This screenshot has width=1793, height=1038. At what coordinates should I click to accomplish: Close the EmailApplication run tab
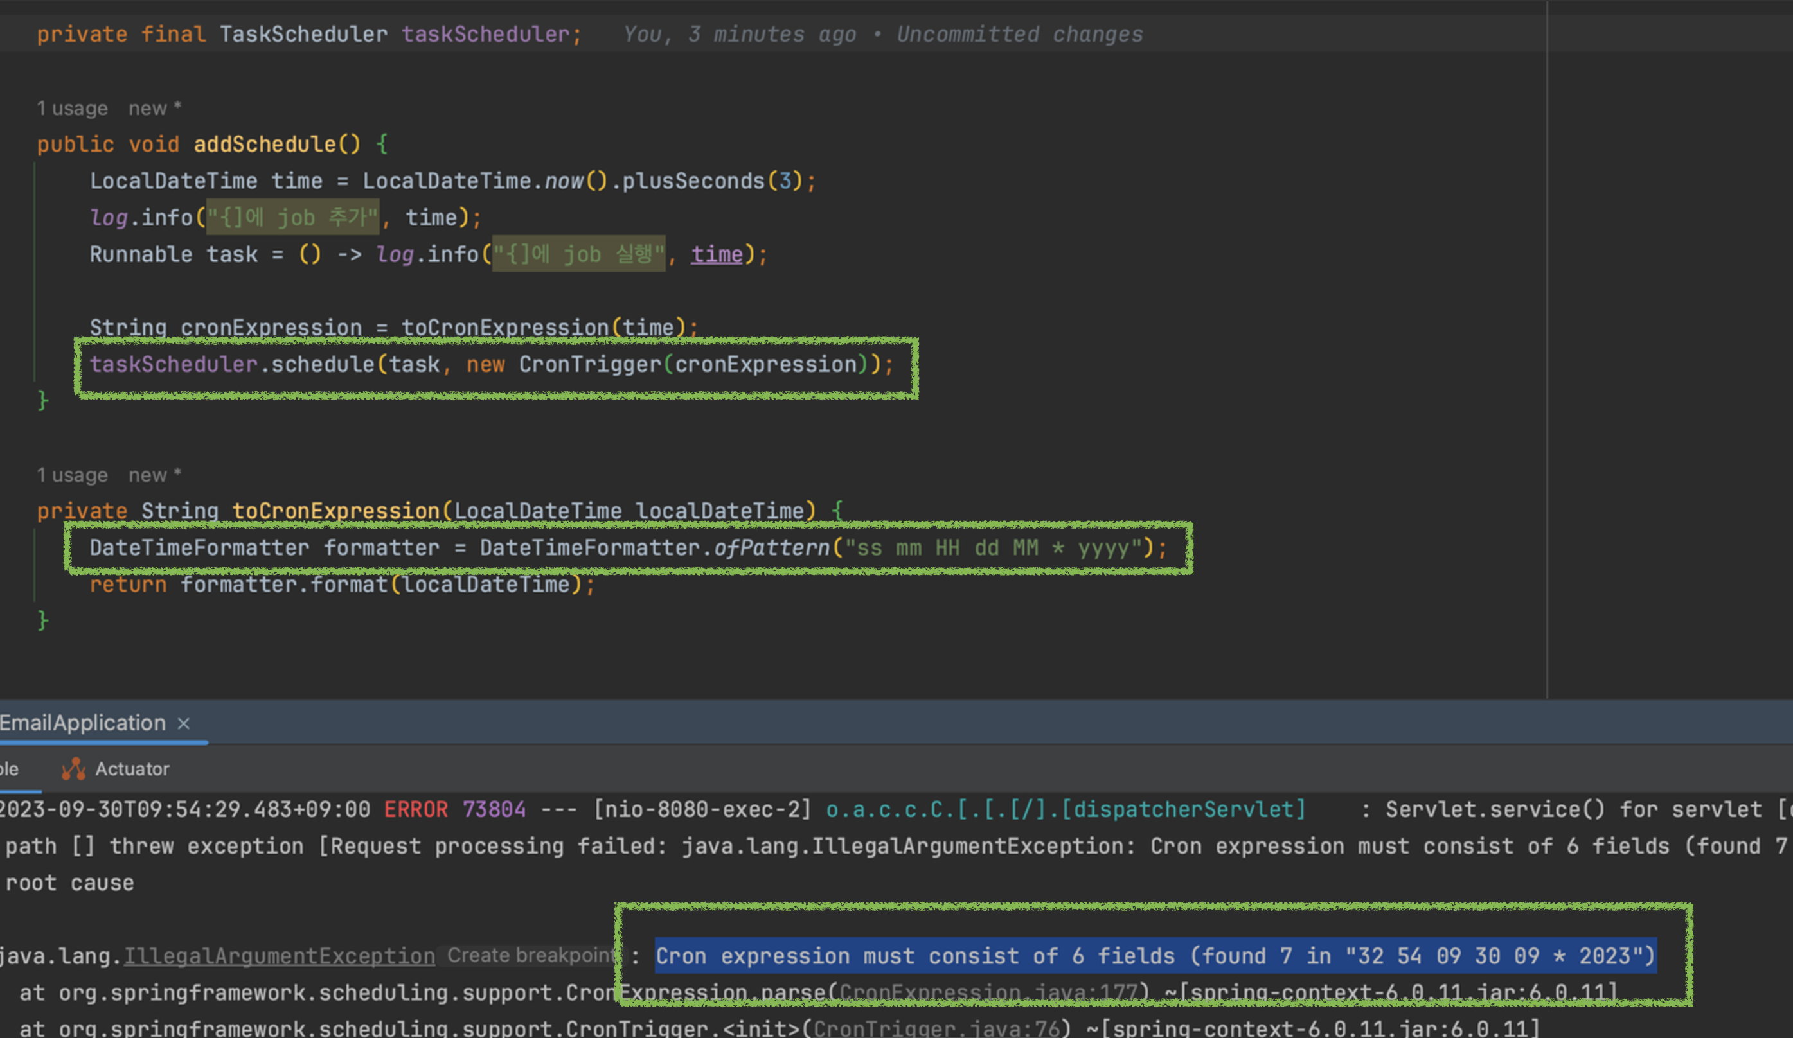pyautogui.click(x=184, y=723)
